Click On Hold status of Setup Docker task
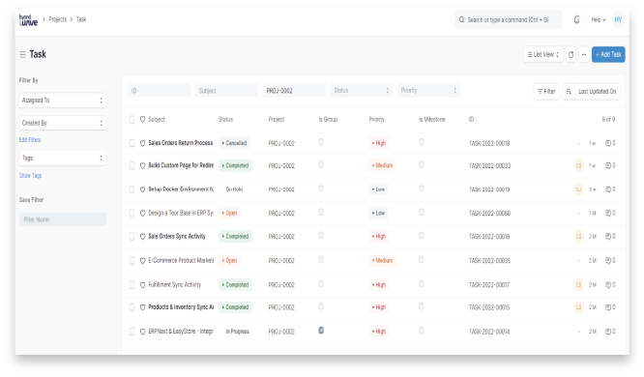Viewport: 644px width, 377px height. click(x=234, y=189)
